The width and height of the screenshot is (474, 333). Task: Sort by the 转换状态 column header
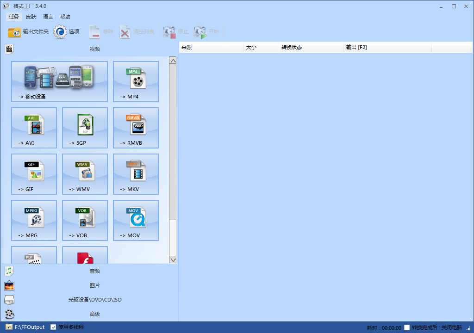tap(311, 47)
